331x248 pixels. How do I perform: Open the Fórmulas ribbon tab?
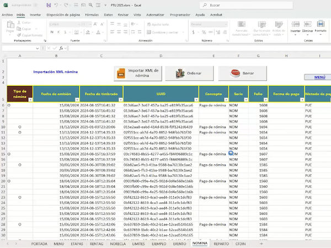click(x=92, y=15)
